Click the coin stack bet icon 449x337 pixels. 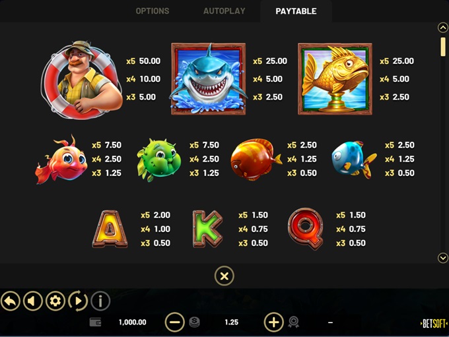click(x=194, y=322)
